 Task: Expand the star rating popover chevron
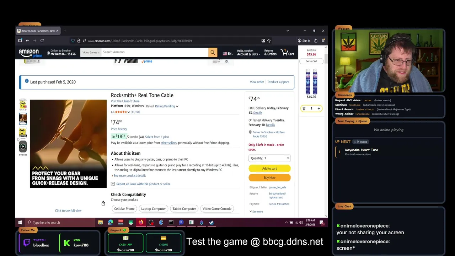coord(129,112)
